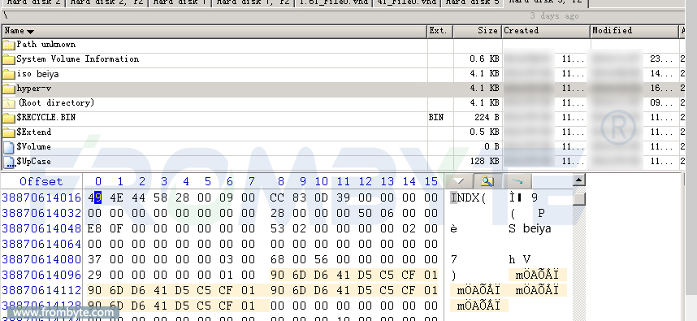Select the System Volume Information row name
Screen dimensions: 697x321
point(78,59)
